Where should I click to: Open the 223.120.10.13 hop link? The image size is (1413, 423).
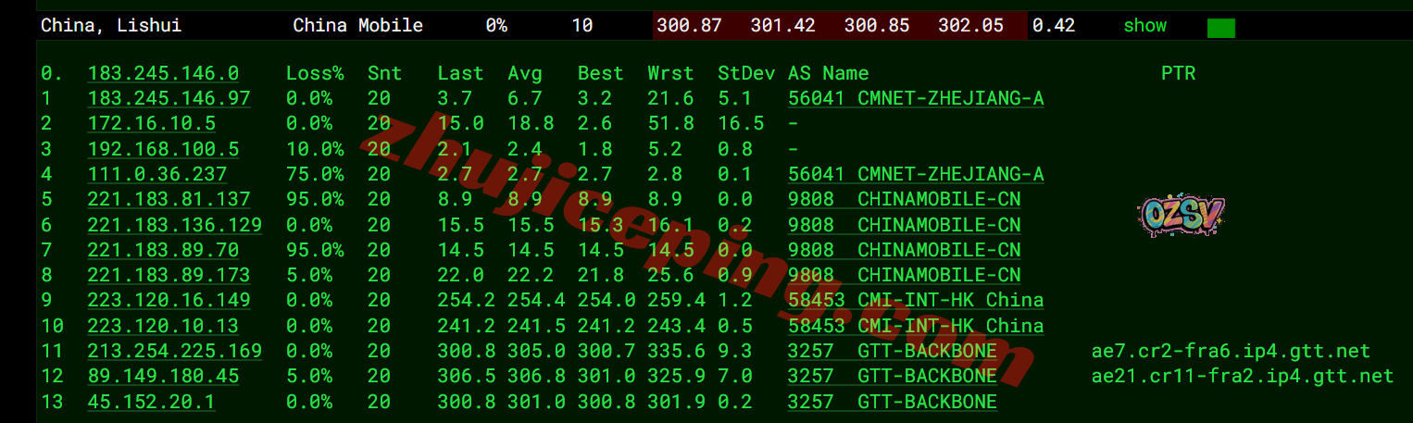pyautogui.click(x=163, y=326)
